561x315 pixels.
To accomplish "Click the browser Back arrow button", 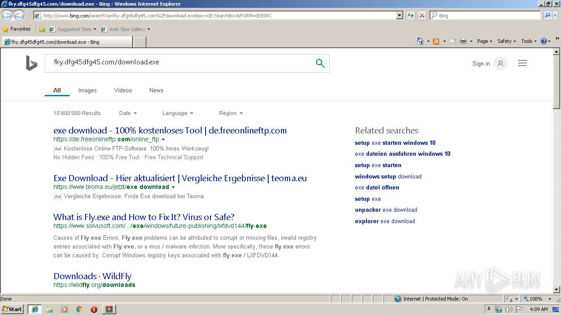I will tap(7, 15).
